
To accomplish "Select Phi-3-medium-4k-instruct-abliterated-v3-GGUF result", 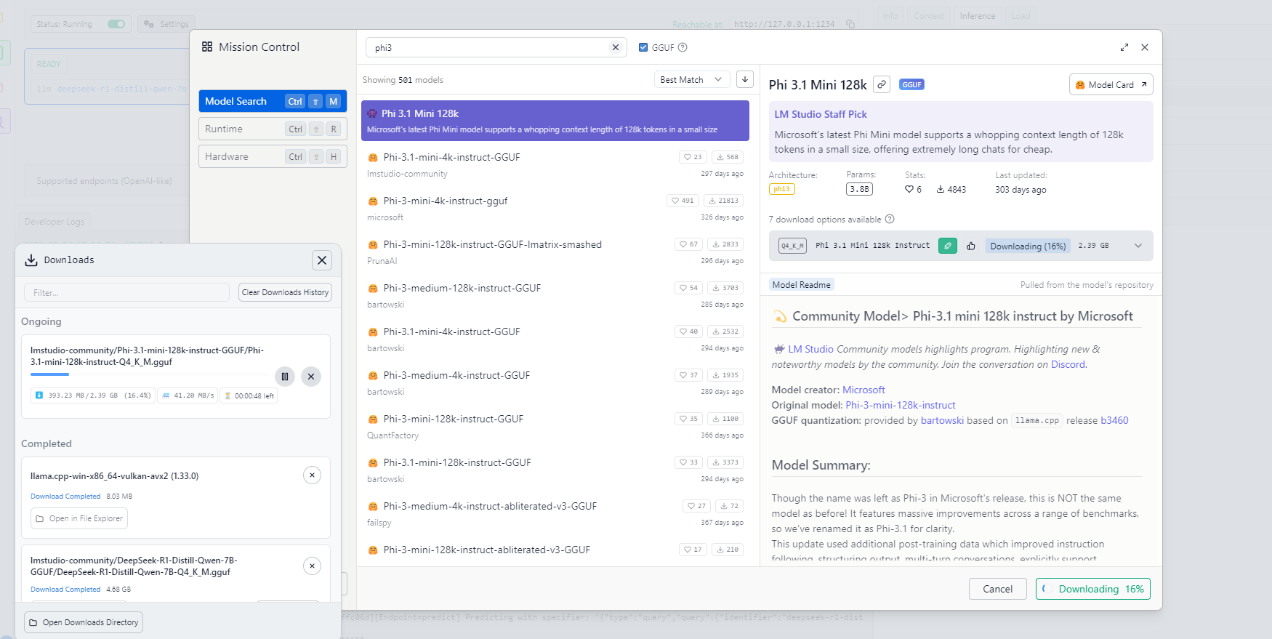I will pyautogui.click(x=555, y=513).
